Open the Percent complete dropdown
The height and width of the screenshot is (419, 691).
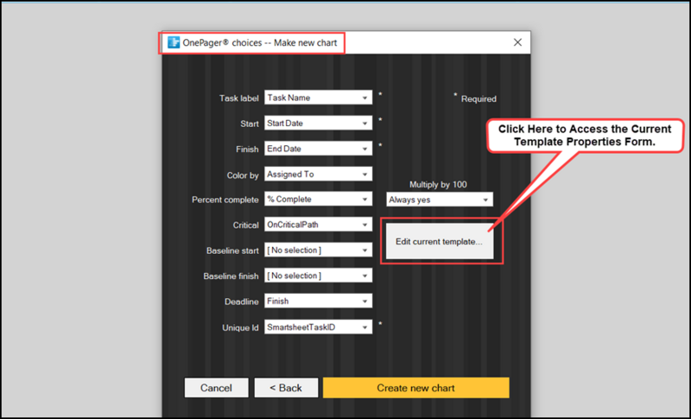click(318, 200)
